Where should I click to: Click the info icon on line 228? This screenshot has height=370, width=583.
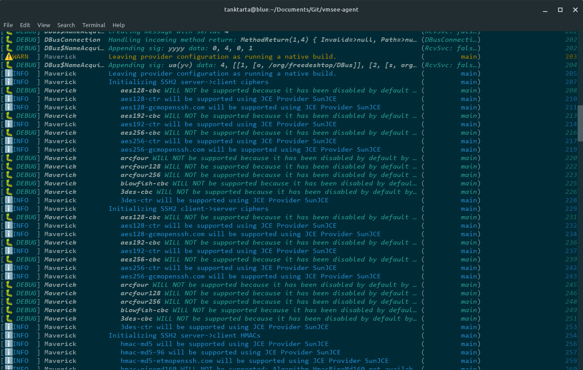click(x=8, y=200)
